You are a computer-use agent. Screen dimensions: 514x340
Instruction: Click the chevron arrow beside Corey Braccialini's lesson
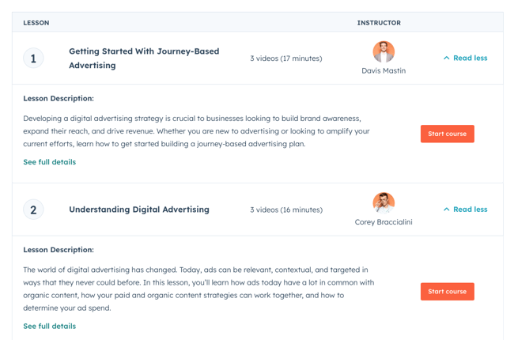446,210
